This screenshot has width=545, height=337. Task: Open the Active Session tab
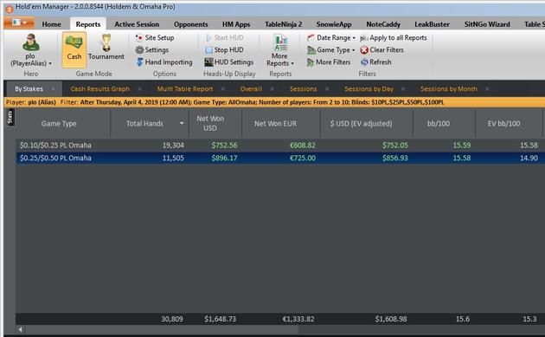[137, 24]
